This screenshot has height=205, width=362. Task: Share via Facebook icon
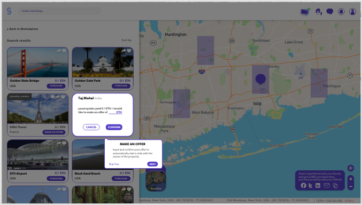[x=304, y=186]
